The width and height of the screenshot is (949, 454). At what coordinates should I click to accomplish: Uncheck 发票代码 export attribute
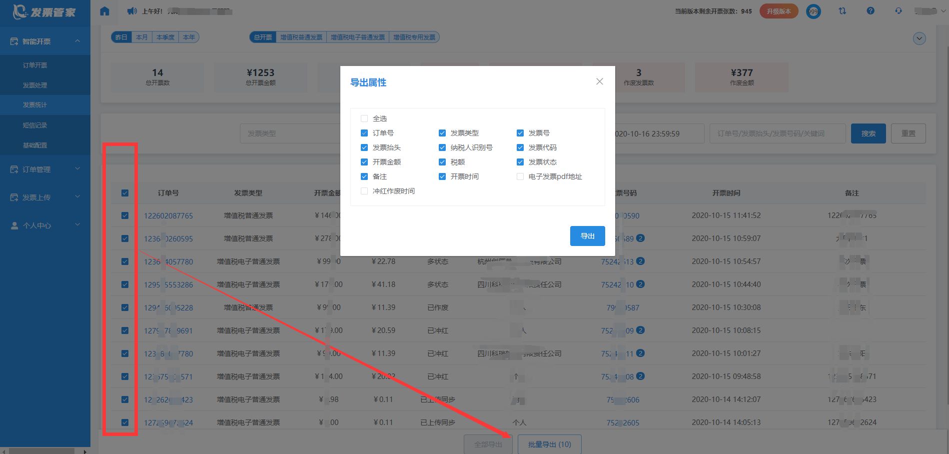coord(520,147)
